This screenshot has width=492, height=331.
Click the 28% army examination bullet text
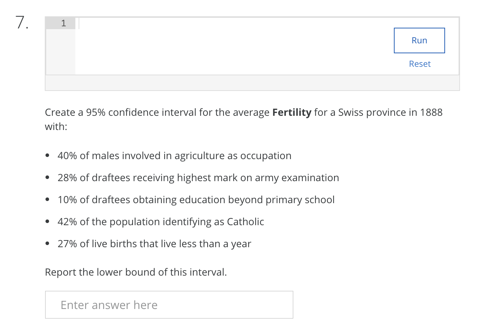(x=198, y=178)
